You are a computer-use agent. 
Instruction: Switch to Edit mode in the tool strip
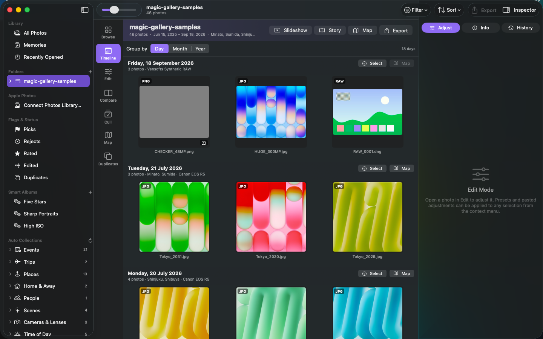(x=108, y=75)
